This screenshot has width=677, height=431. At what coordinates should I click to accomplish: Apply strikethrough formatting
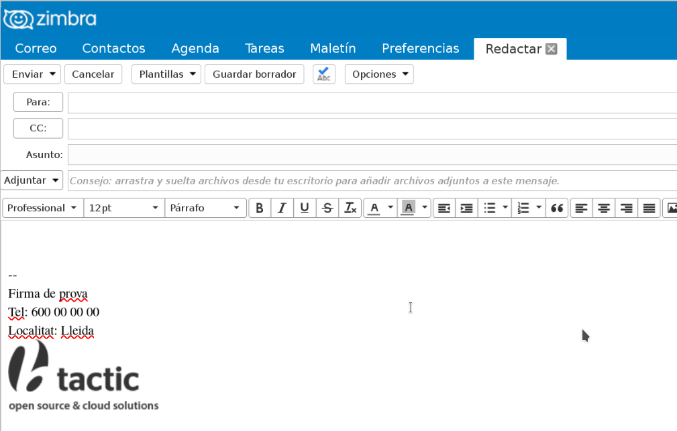(327, 208)
